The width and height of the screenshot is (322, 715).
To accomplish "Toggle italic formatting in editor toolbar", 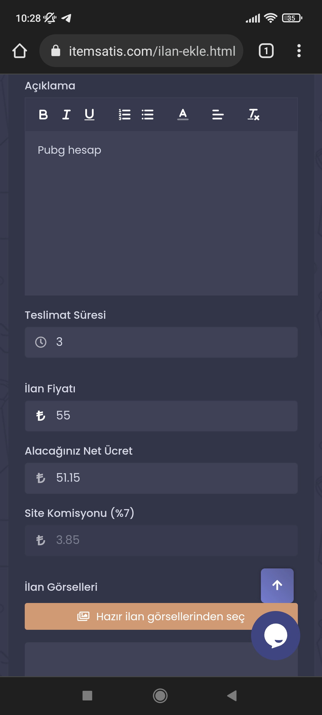I will [66, 114].
